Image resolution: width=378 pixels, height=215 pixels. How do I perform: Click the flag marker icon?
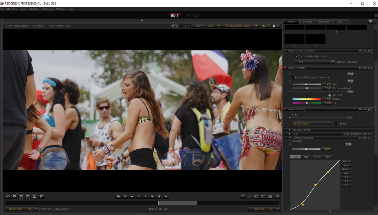[41, 196]
